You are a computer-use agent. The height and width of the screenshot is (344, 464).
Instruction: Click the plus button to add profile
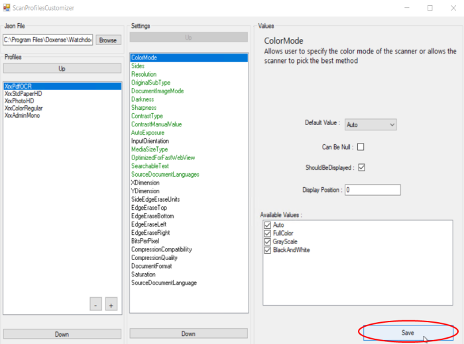click(x=111, y=304)
